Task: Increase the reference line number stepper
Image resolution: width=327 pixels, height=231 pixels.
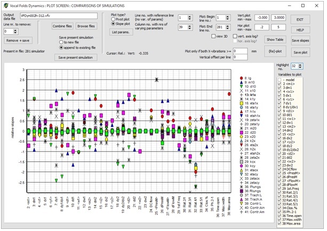Action: point(189,17)
